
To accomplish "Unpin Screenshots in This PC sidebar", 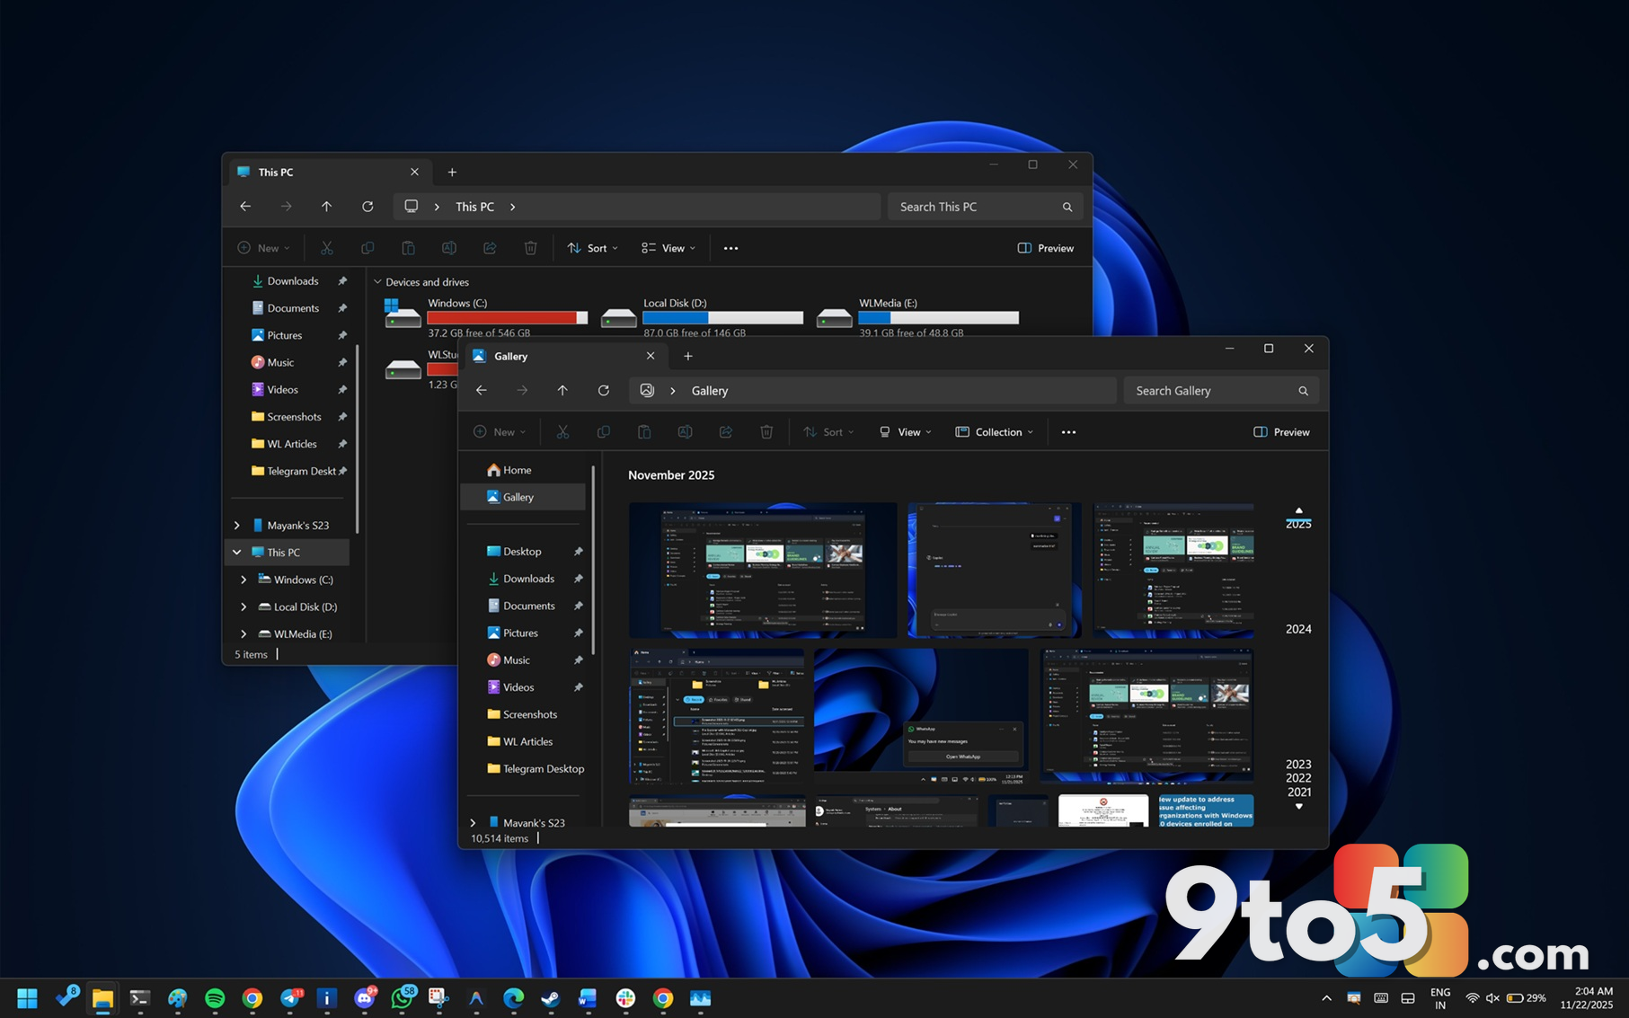I will tap(342, 417).
